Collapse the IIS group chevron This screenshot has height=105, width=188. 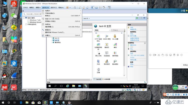[x=122, y=33]
